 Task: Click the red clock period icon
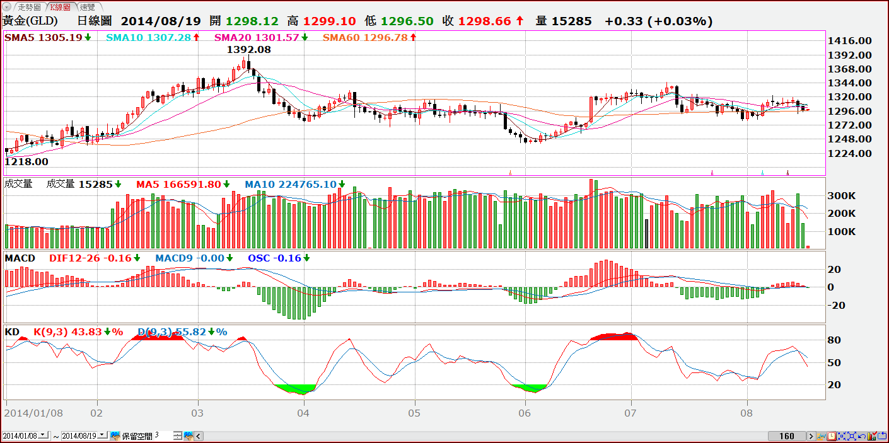(x=832, y=436)
